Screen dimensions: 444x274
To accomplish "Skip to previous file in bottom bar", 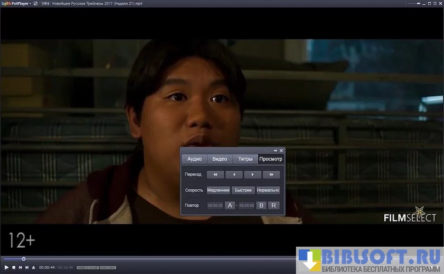I will coord(20,267).
